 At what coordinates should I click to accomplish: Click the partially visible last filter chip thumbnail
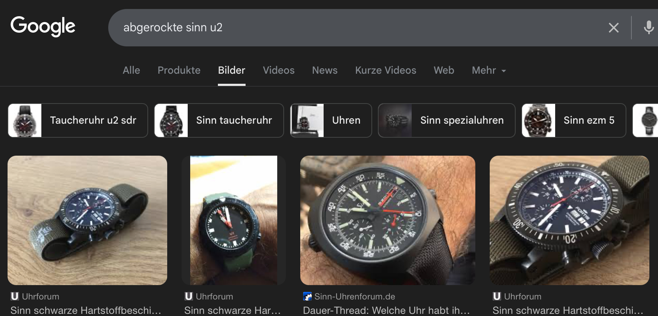[646, 120]
